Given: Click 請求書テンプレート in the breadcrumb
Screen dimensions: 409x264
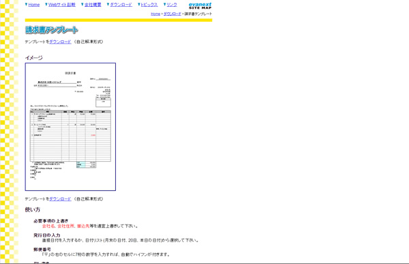Looking at the screenshot, I should pos(198,14).
